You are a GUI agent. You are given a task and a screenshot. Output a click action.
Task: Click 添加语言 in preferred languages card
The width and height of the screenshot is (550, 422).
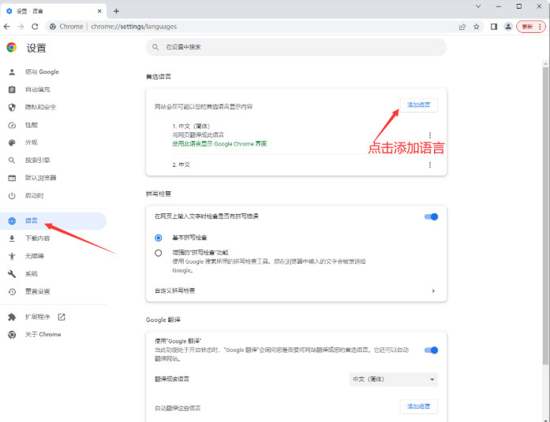point(418,105)
